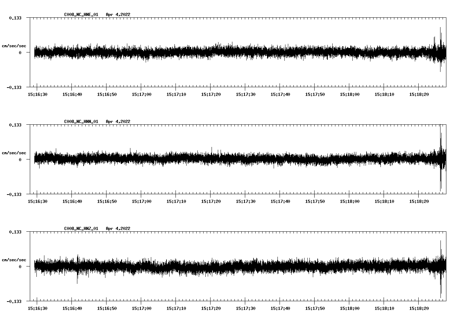Click 15:16:50 time label under HNE plot
The width and height of the screenshot is (471, 321).
[107, 94]
